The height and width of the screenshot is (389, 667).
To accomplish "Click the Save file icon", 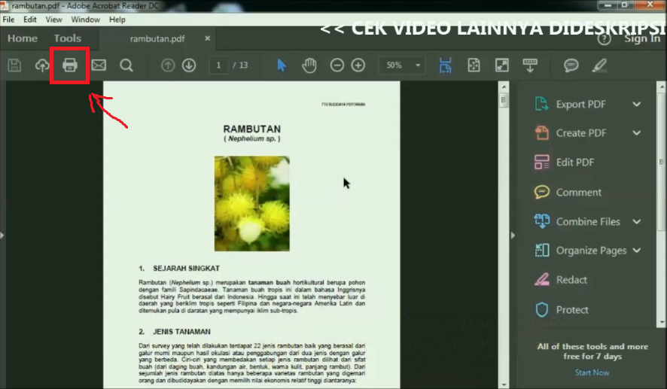I will 14,65.
